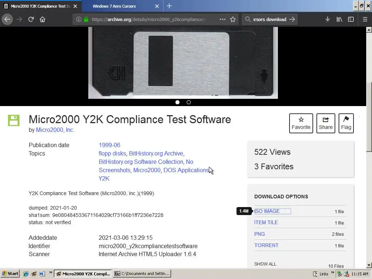Click the 11:15 AM taskbar clock
The image size is (372, 279).
coord(360,274)
